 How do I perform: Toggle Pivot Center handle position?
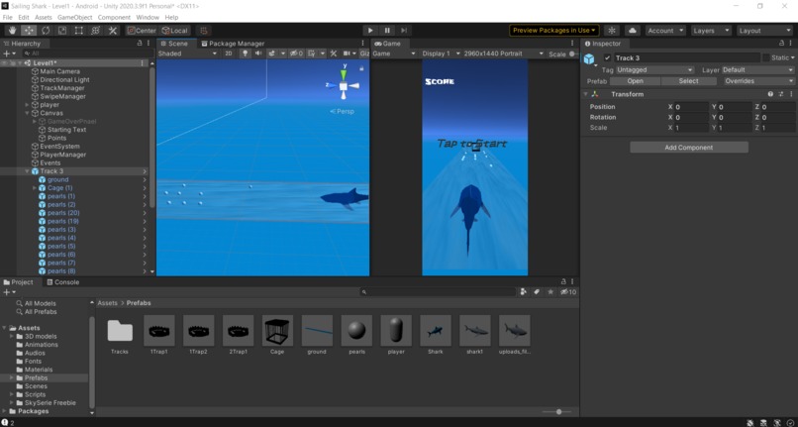click(x=142, y=31)
